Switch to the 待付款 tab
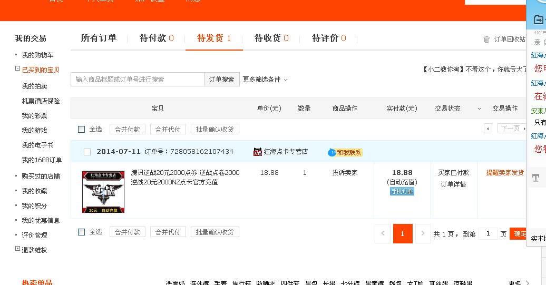 (157, 38)
